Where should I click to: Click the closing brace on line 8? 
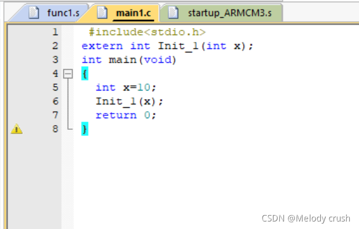click(85, 129)
